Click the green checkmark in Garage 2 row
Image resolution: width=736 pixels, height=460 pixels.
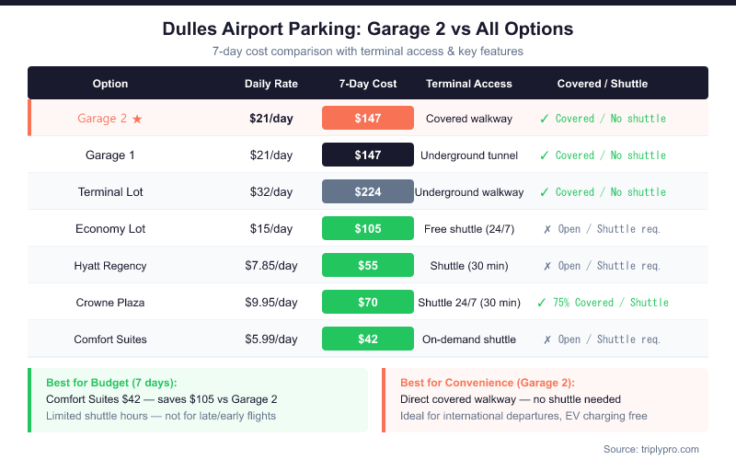(x=545, y=119)
